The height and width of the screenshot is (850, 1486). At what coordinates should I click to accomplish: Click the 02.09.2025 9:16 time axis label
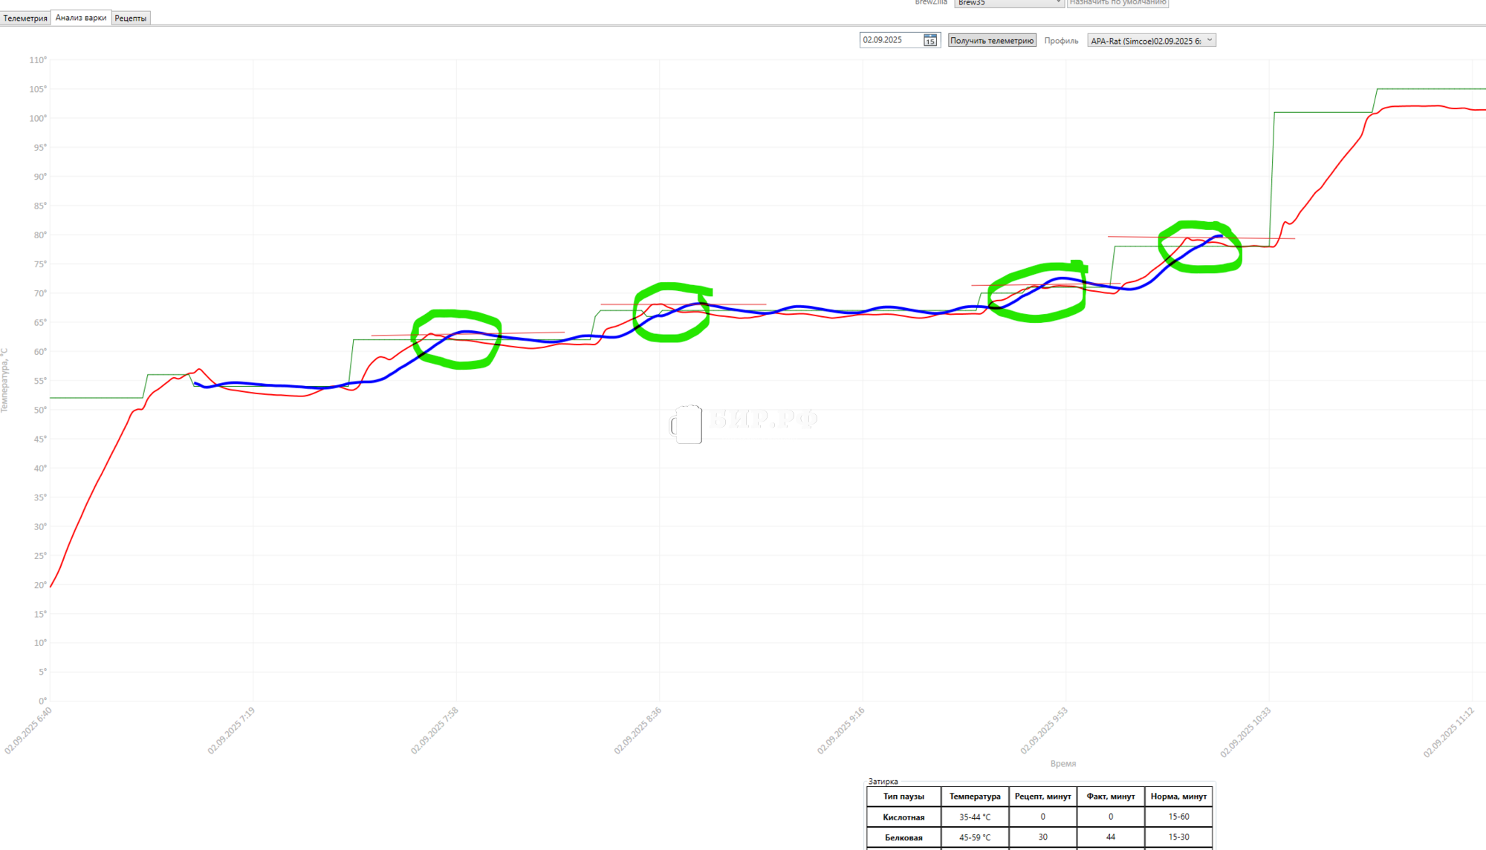[x=841, y=730]
